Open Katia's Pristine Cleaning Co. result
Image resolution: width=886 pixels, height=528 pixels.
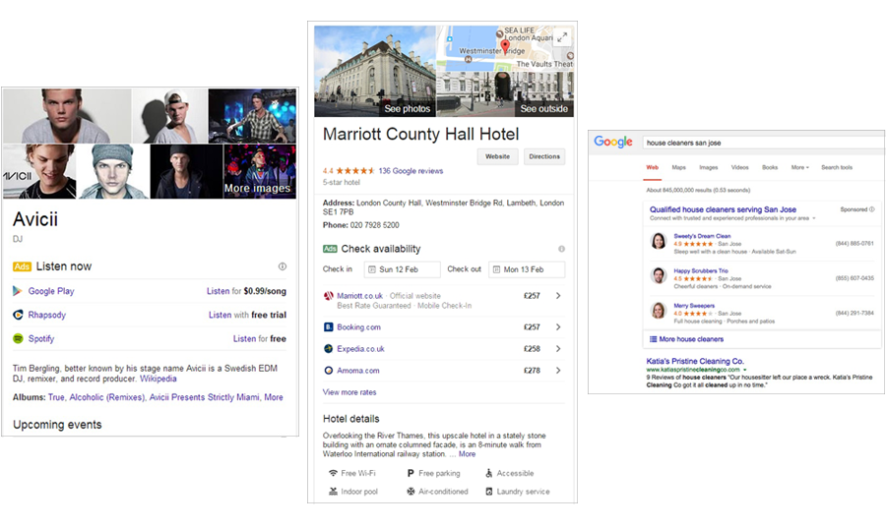[695, 361]
